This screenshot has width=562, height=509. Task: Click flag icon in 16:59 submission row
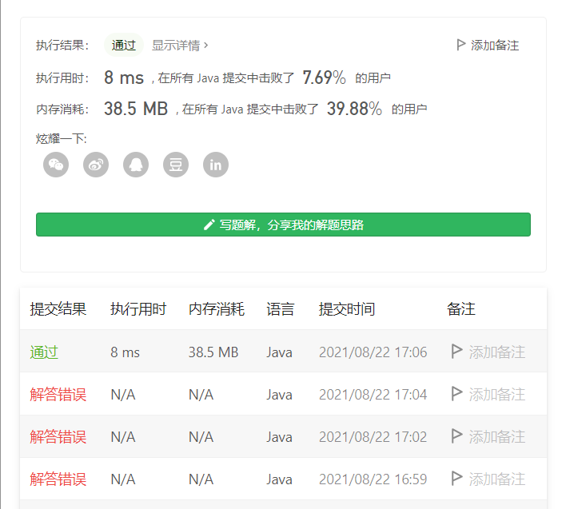coord(456,479)
